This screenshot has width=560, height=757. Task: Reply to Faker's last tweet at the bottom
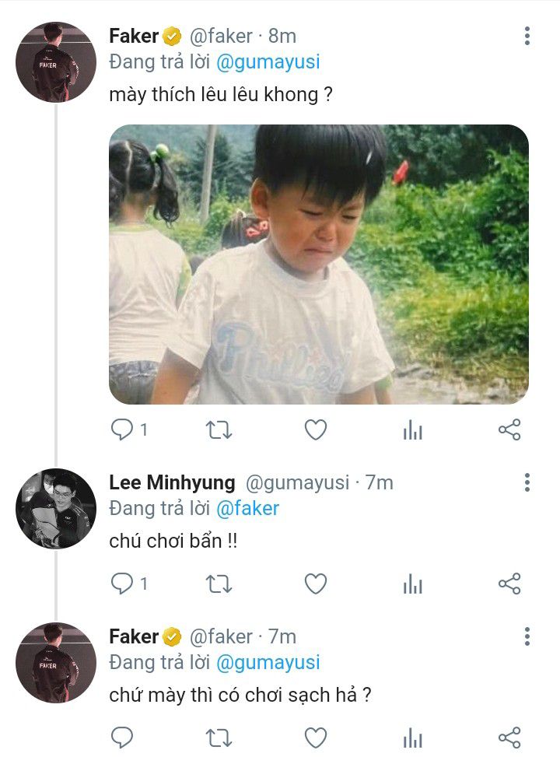123,736
